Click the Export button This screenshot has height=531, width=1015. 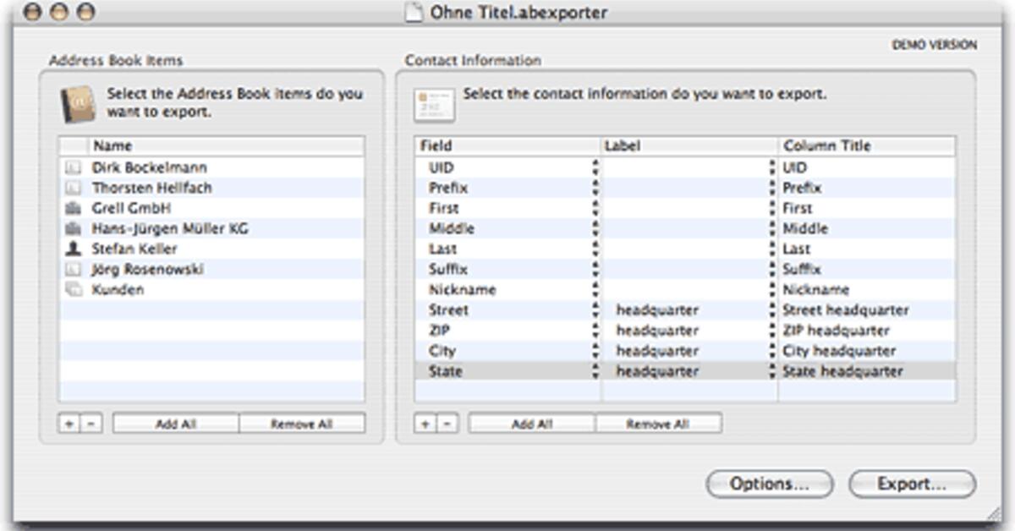(x=910, y=484)
